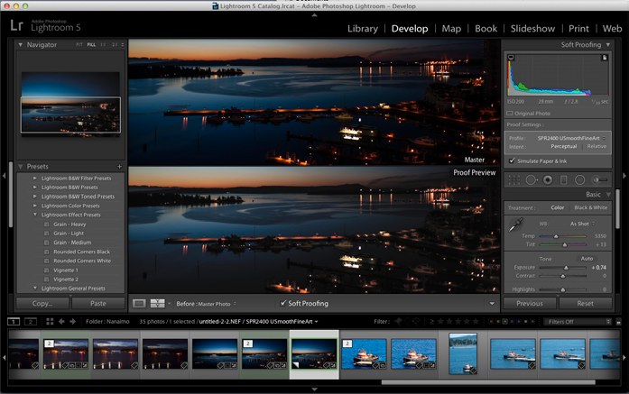Select Relative rendering intent
The width and height of the screenshot is (629, 394).
tap(597, 147)
